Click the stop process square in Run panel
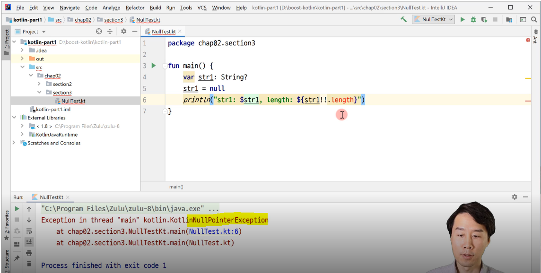 17,220
